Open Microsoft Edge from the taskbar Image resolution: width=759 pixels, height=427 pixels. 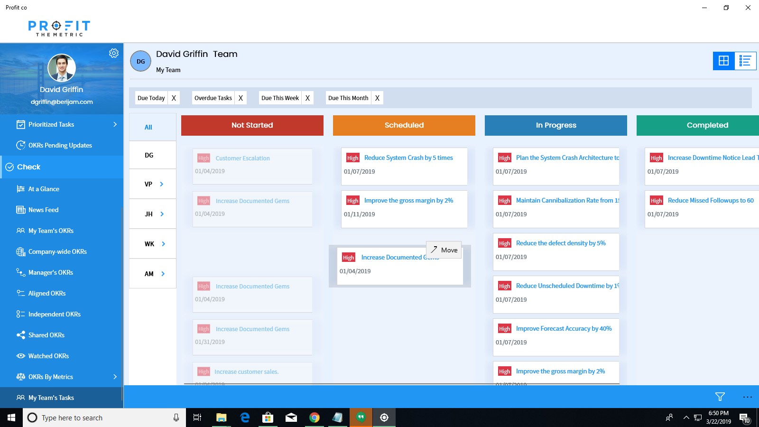click(x=245, y=418)
